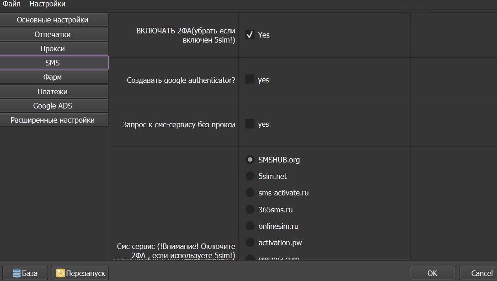Choose 5sim.net as SMS service
Viewport: 497px width, 281px height.
(x=250, y=176)
